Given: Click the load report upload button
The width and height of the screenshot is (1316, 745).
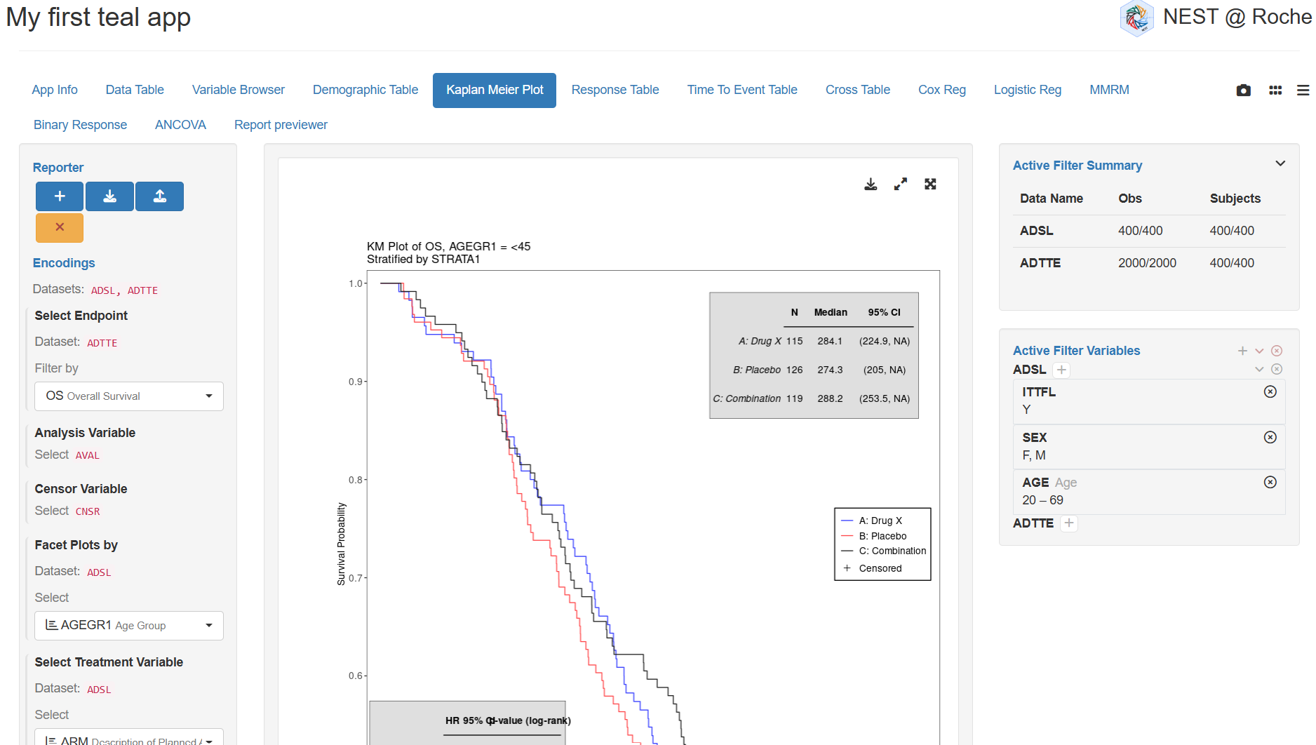Looking at the screenshot, I should [159, 196].
